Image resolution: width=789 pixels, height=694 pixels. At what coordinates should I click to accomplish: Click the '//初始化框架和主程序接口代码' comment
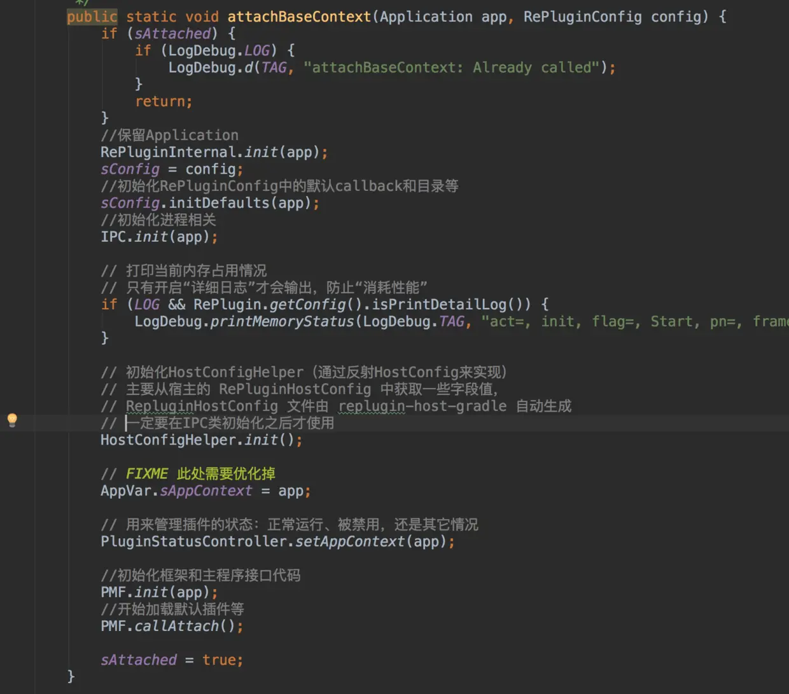click(x=200, y=575)
